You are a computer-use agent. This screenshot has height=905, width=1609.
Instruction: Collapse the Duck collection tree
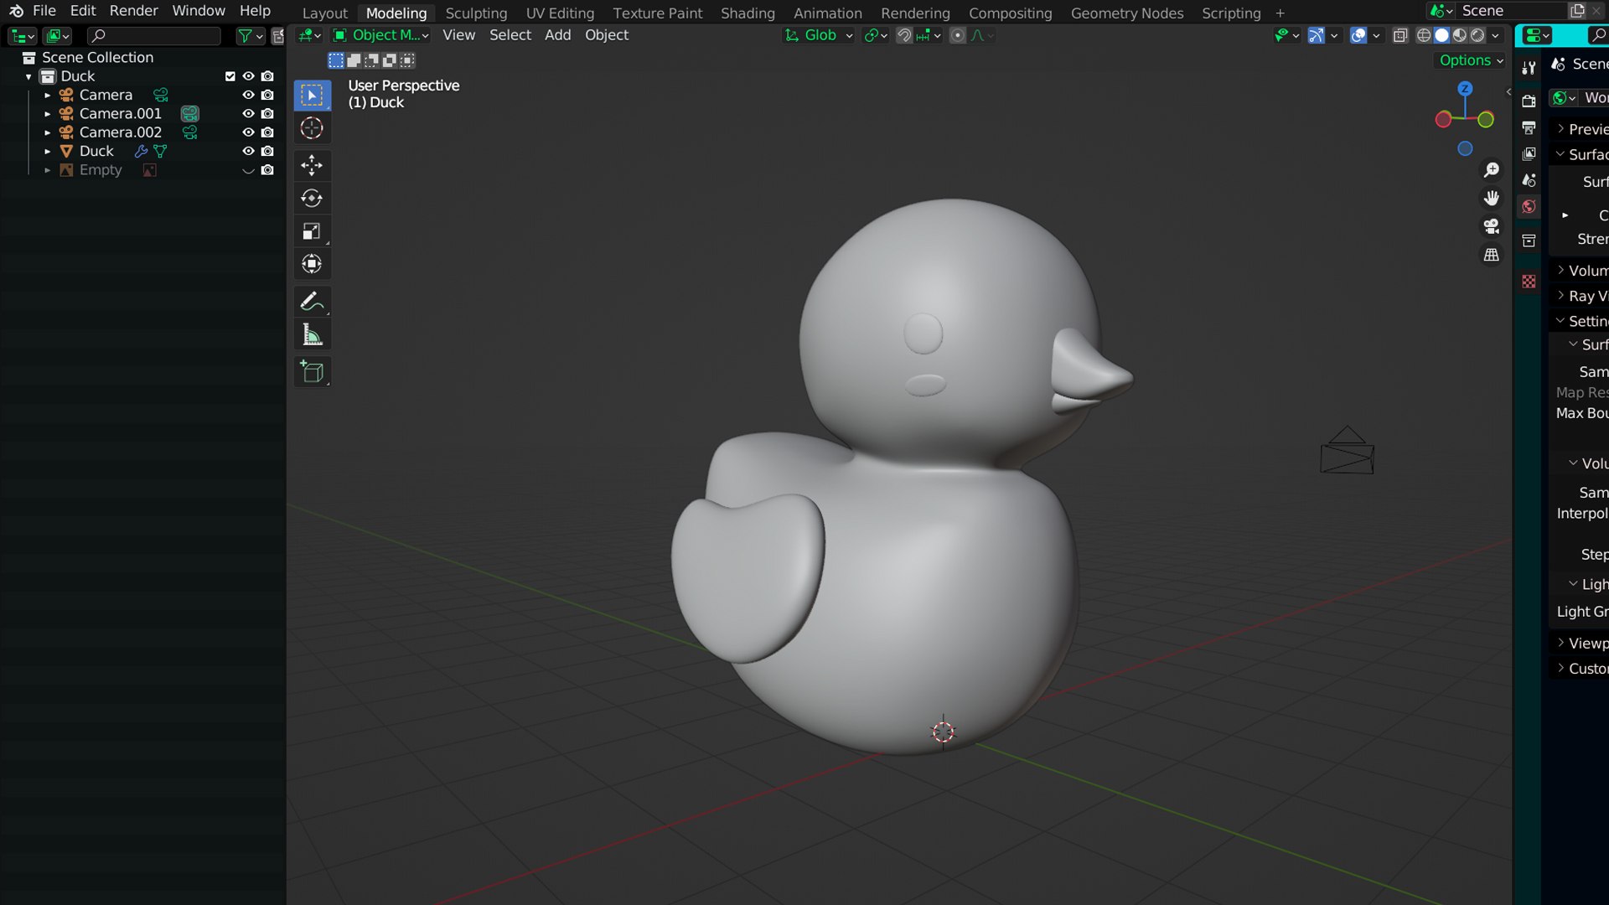28,76
